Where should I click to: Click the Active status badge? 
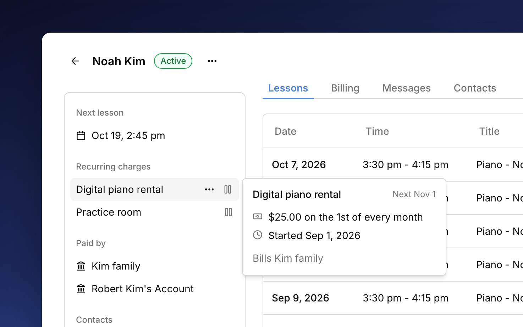pyautogui.click(x=173, y=61)
